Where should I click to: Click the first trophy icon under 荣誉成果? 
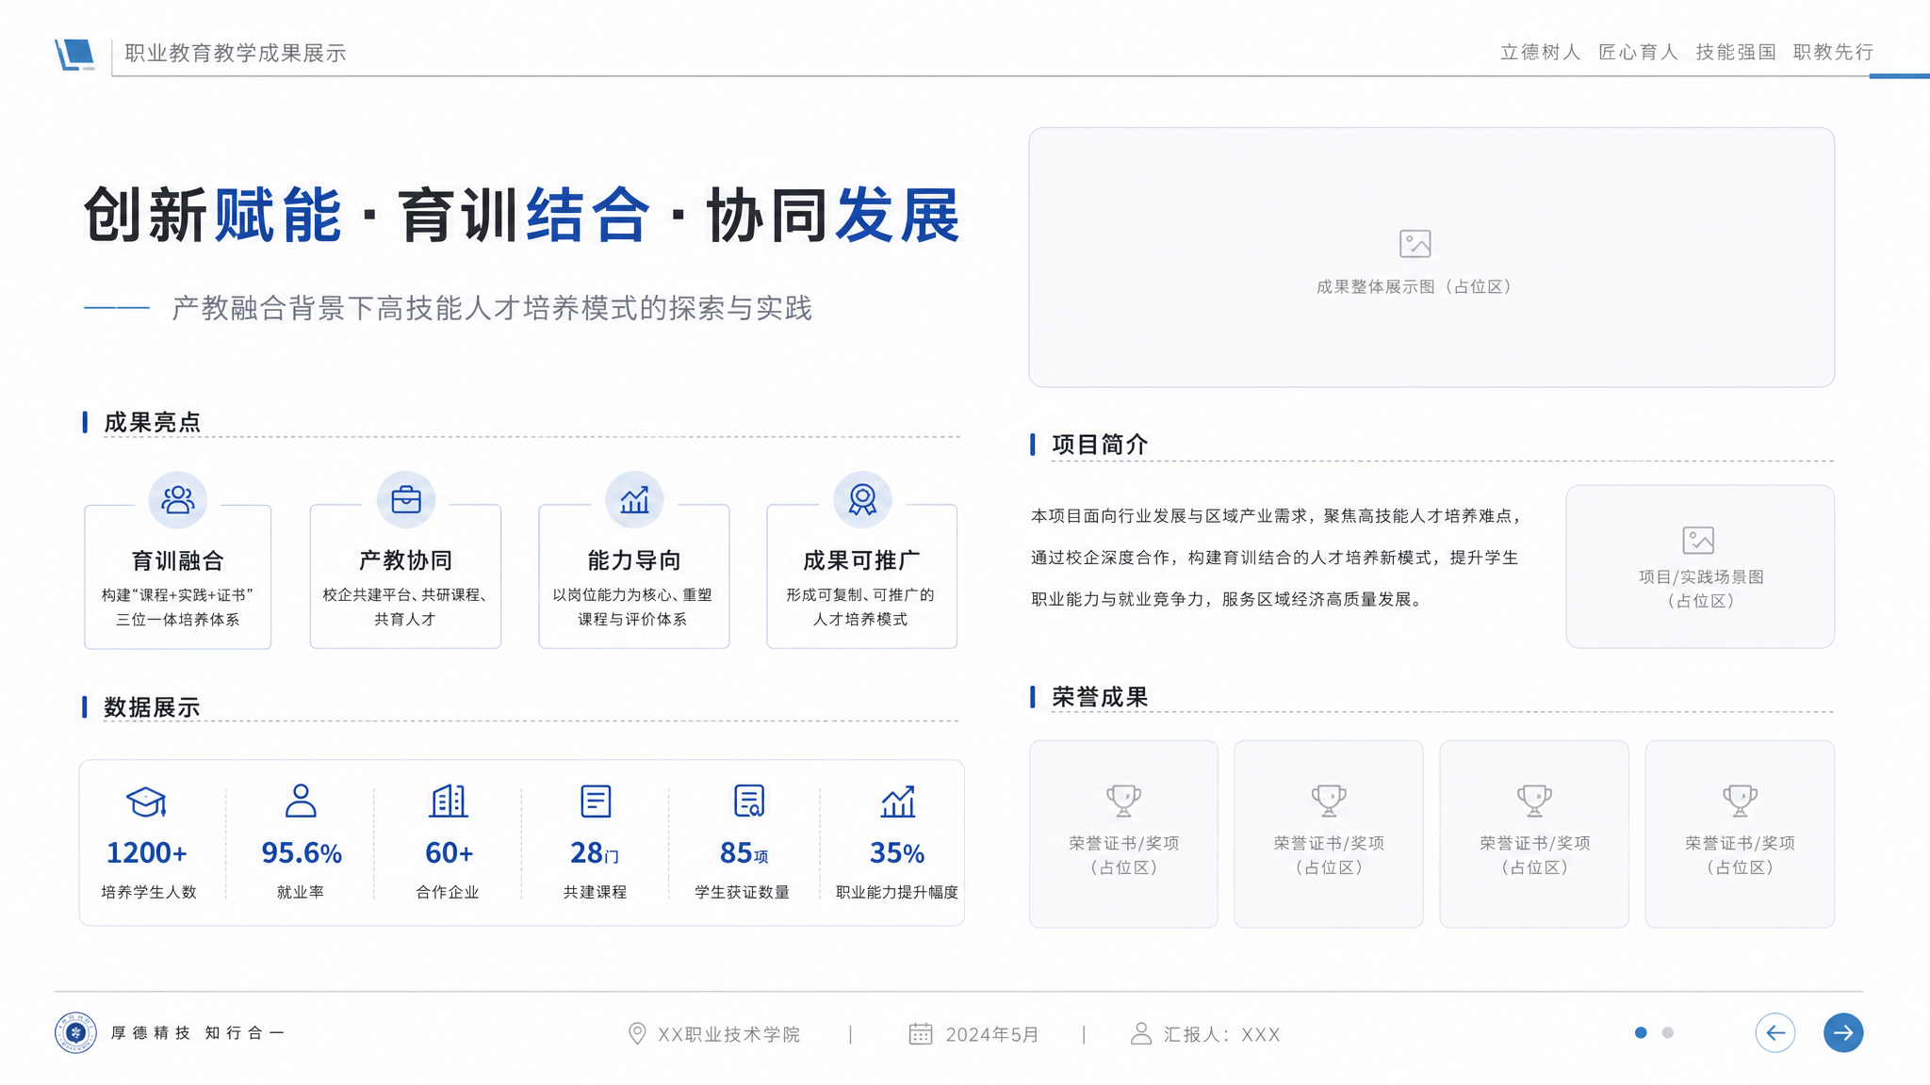(1123, 801)
